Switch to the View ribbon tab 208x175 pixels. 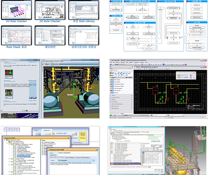coord(36,130)
